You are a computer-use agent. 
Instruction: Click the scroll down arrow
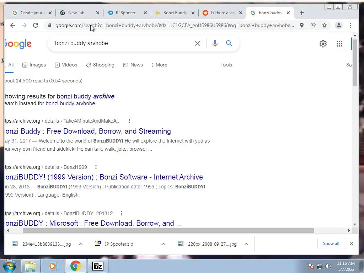coord(355,224)
